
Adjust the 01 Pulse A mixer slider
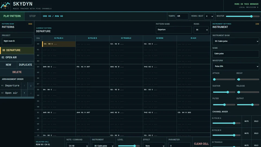(x=226, y=123)
